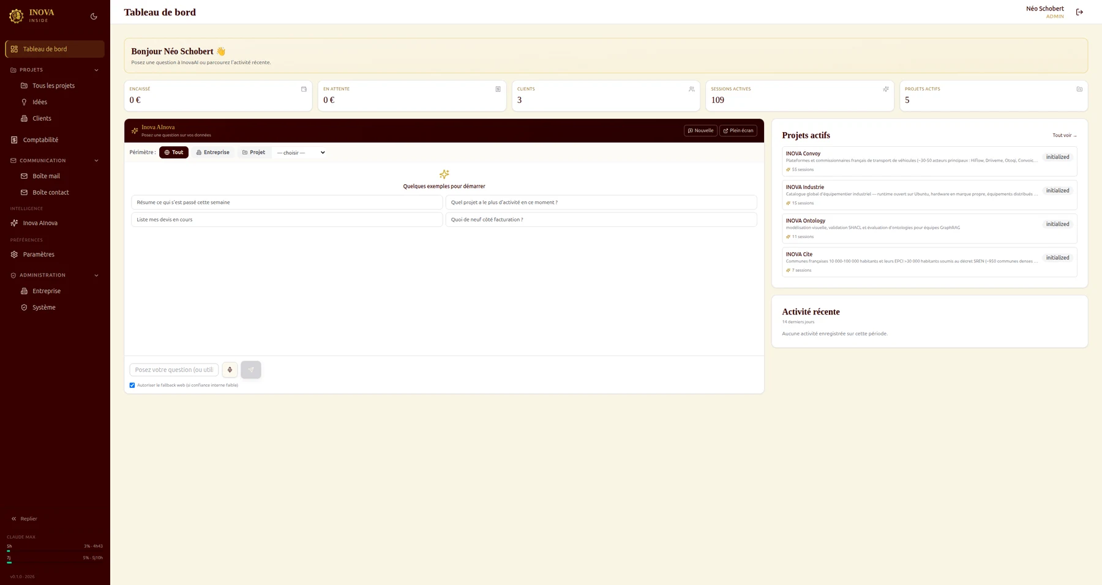Open the INOVA Convoy project card

929,162
